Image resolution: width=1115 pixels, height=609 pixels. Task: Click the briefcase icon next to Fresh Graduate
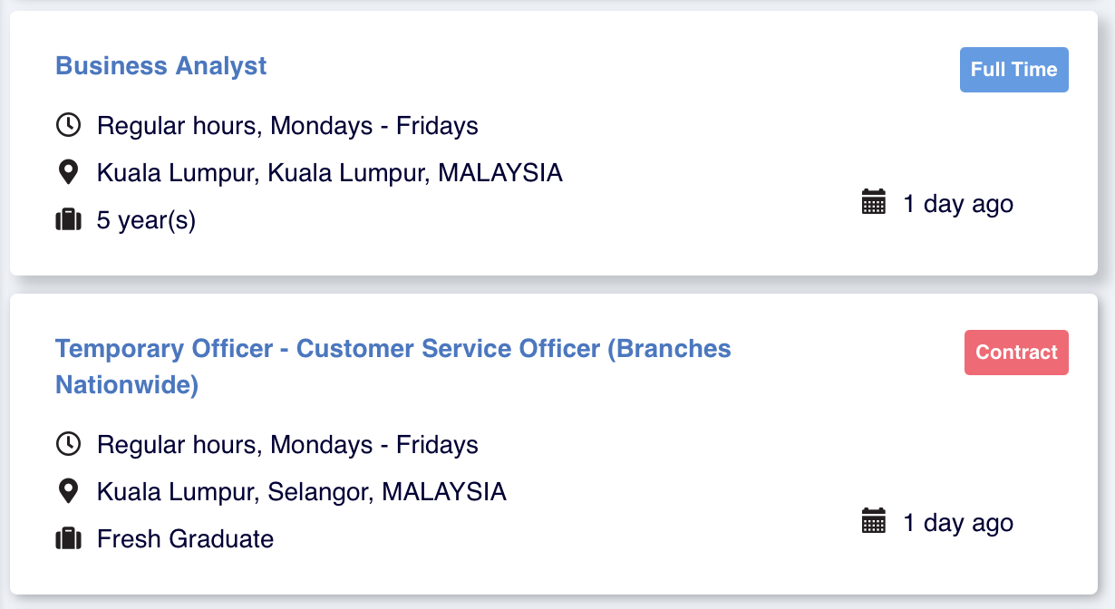(69, 538)
